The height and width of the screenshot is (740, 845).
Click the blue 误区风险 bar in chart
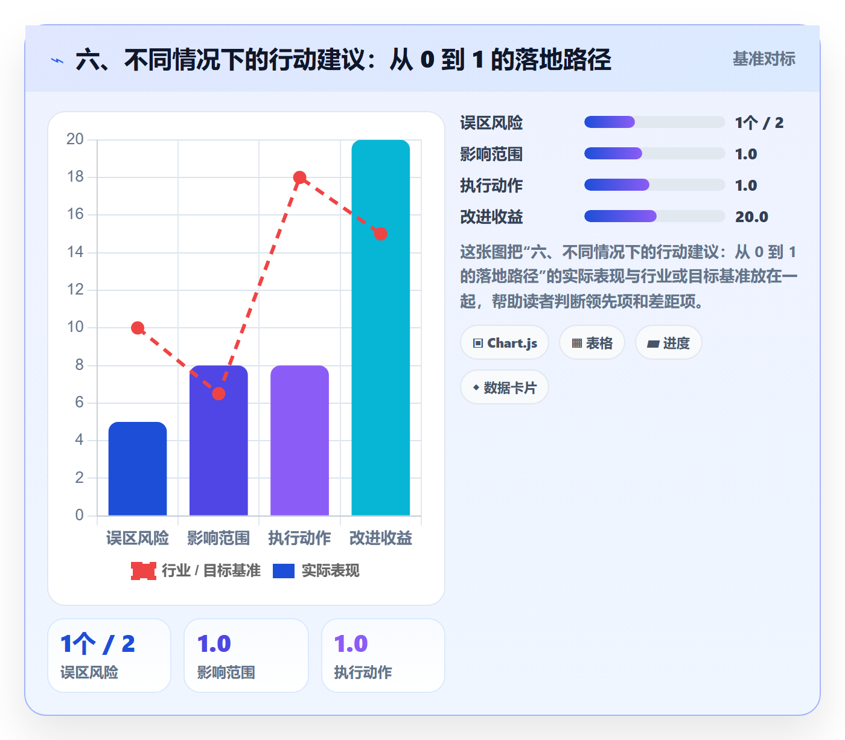[x=138, y=469]
